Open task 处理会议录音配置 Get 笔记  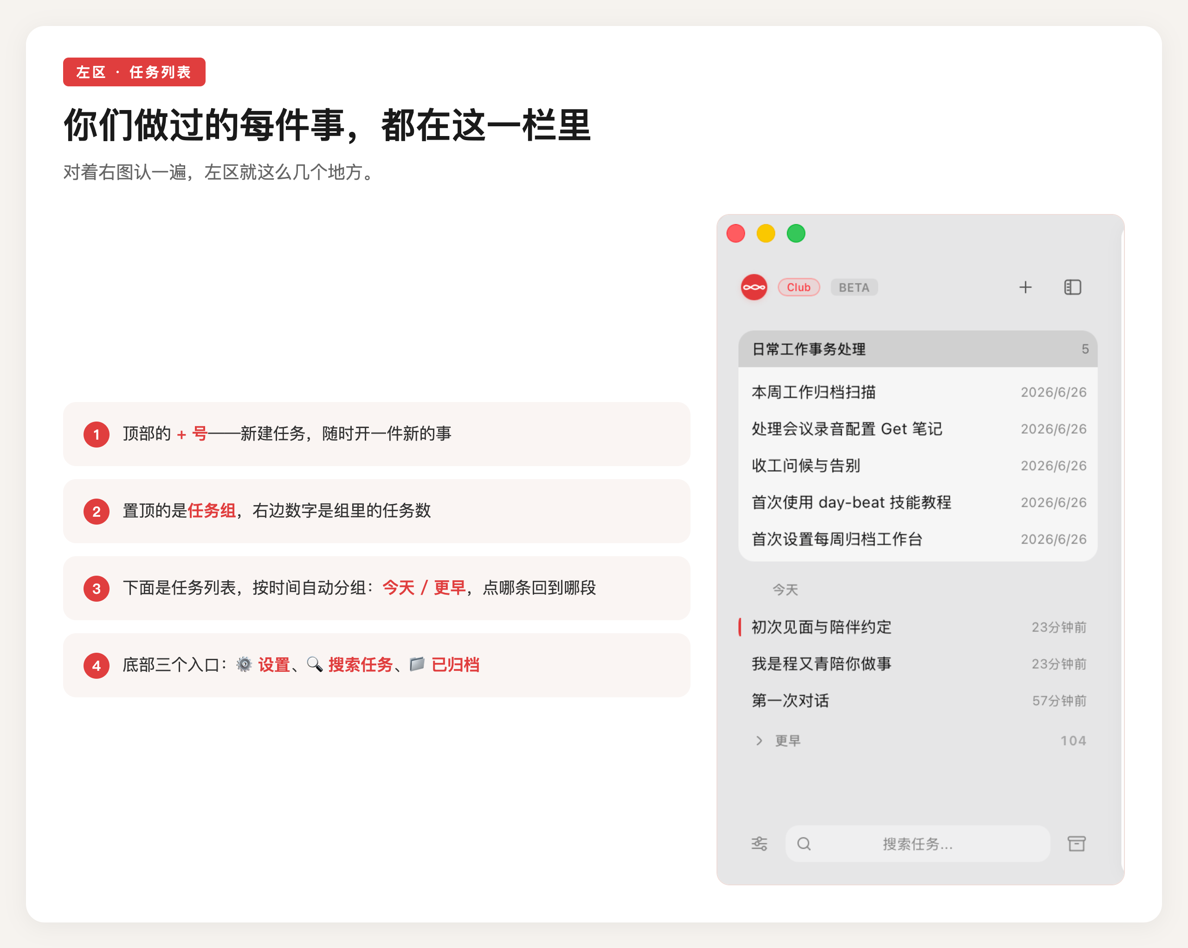pos(917,429)
